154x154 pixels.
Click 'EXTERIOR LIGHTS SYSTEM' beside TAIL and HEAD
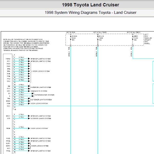click(x=41, y=100)
